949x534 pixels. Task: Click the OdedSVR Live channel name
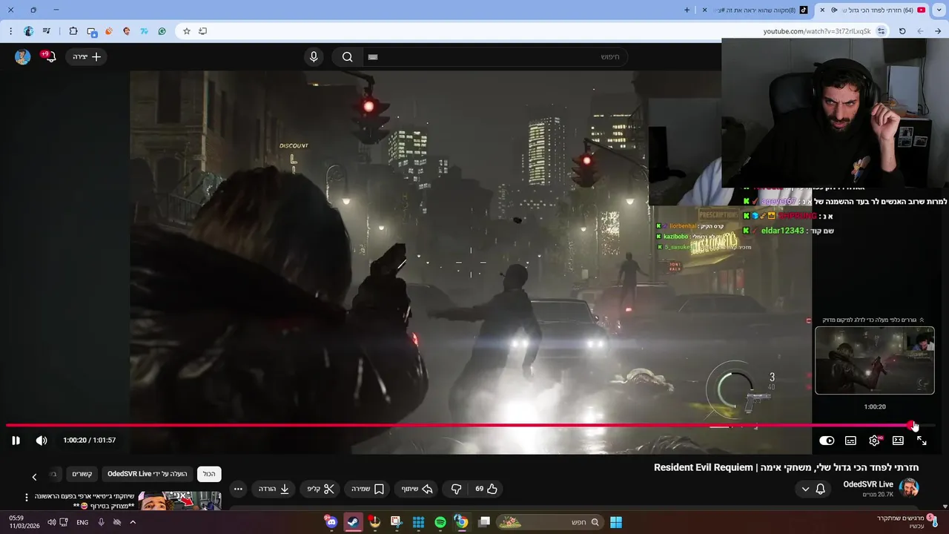pos(868,484)
